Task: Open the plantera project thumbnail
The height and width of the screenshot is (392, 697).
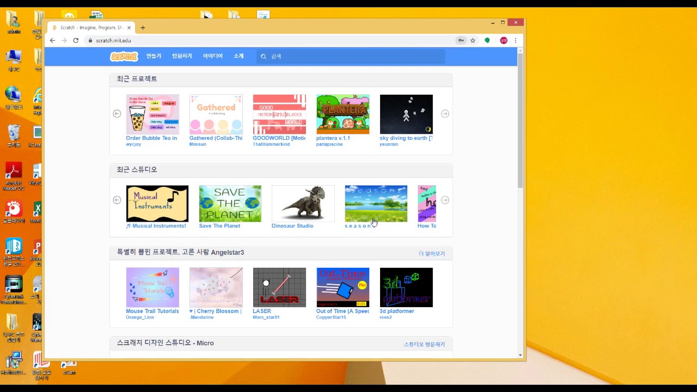Action: [343, 114]
